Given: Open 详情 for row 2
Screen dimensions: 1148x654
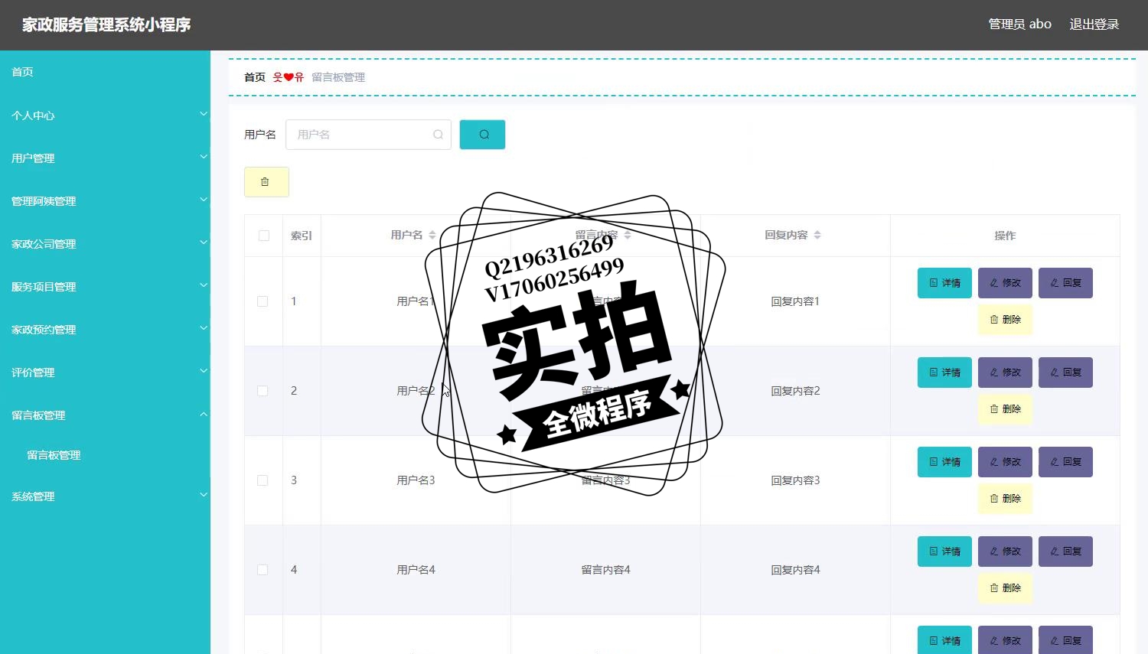Looking at the screenshot, I should [x=944, y=373].
